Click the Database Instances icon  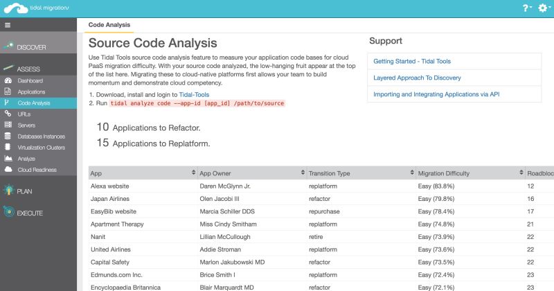8,136
